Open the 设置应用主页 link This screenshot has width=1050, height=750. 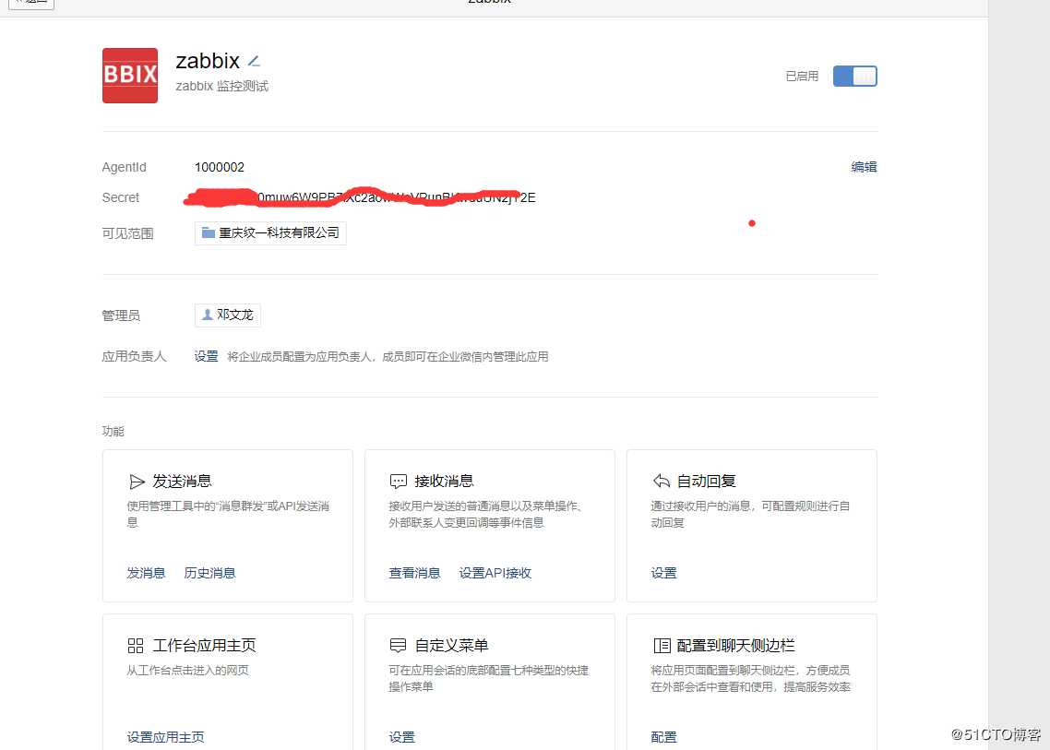165,737
